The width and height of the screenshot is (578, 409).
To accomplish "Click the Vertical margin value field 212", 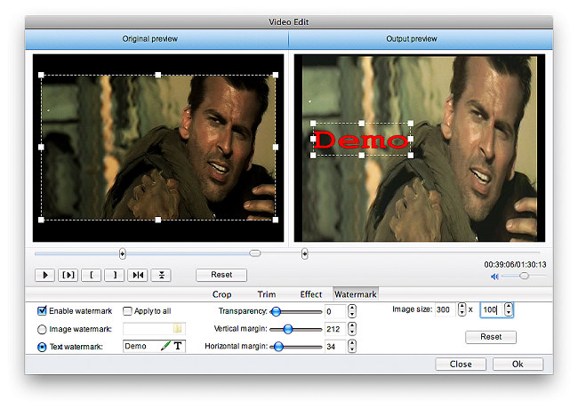I will (x=335, y=329).
